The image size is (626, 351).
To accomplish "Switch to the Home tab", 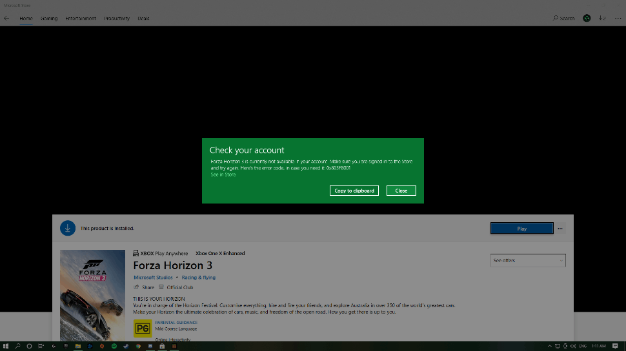I will tap(26, 18).
